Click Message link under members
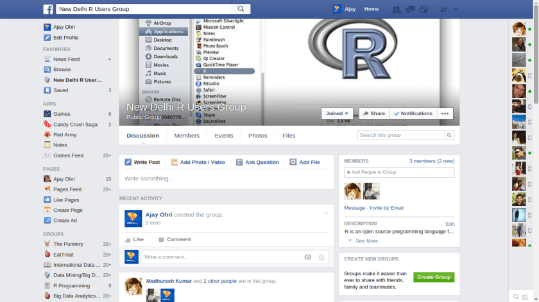539x302 pixels. click(355, 208)
